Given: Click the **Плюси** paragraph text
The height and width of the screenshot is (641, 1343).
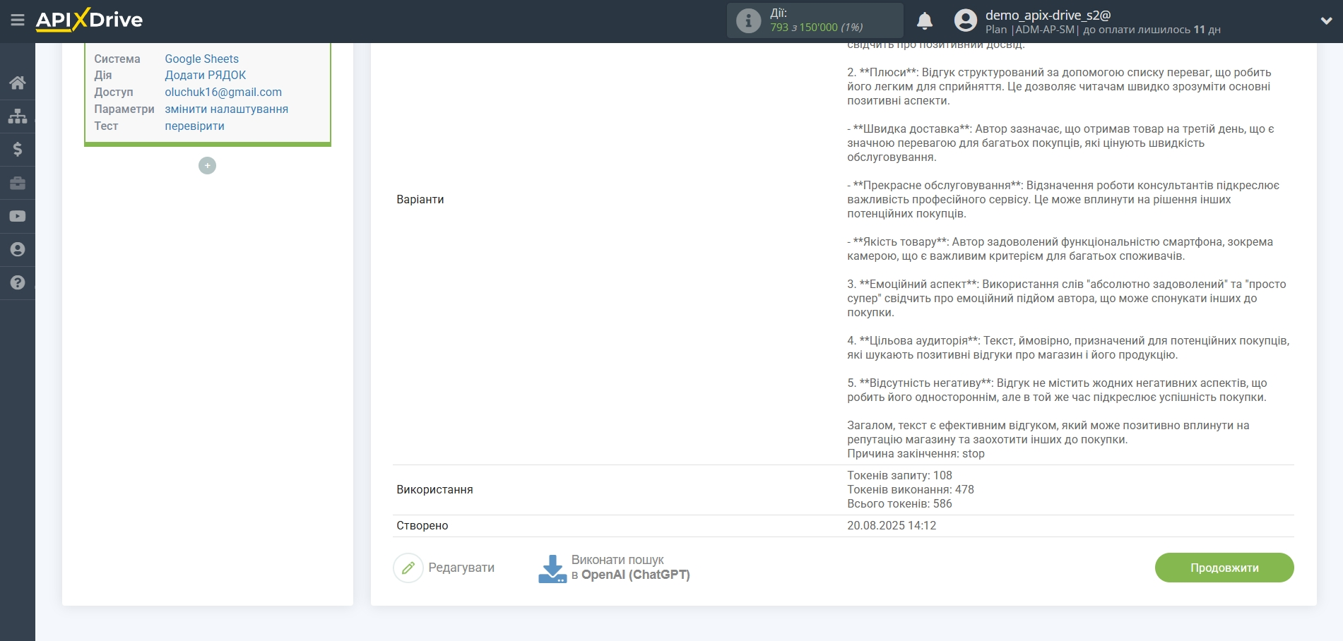Looking at the screenshot, I should pos(1059,86).
